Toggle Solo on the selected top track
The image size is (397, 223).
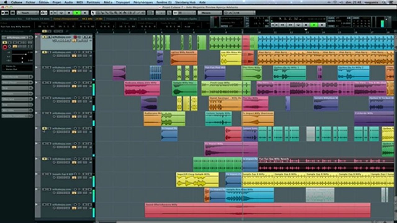pyautogui.click(x=49, y=37)
